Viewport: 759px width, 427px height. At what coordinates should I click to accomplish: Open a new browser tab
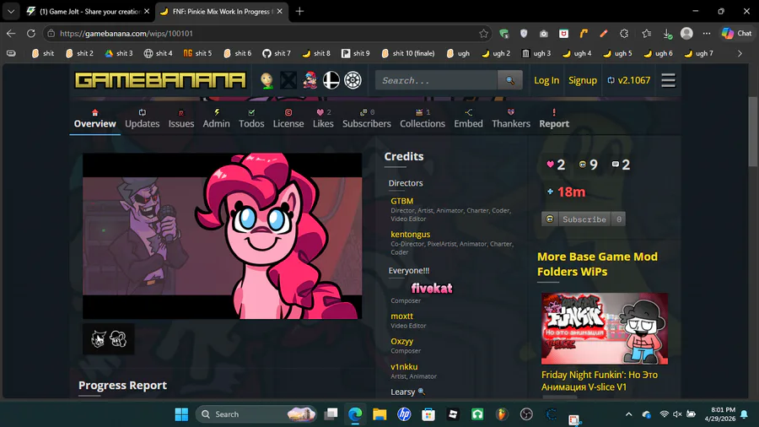pyautogui.click(x=299, y=11)
